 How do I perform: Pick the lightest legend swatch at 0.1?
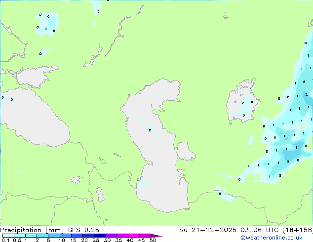[x=4, y=236]
